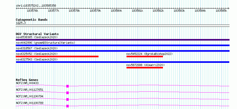Click the nsv6538365 dark purple variant bar
237x109 pixels.
point(122,40)
